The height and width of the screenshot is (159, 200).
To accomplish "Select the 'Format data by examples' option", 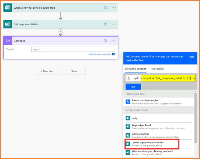I will point(159,102).
